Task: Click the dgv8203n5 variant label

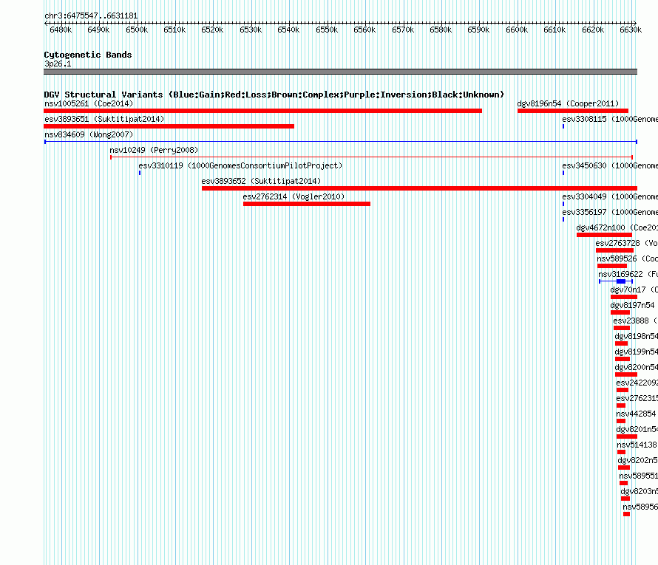Action: (x=639, y=491)
